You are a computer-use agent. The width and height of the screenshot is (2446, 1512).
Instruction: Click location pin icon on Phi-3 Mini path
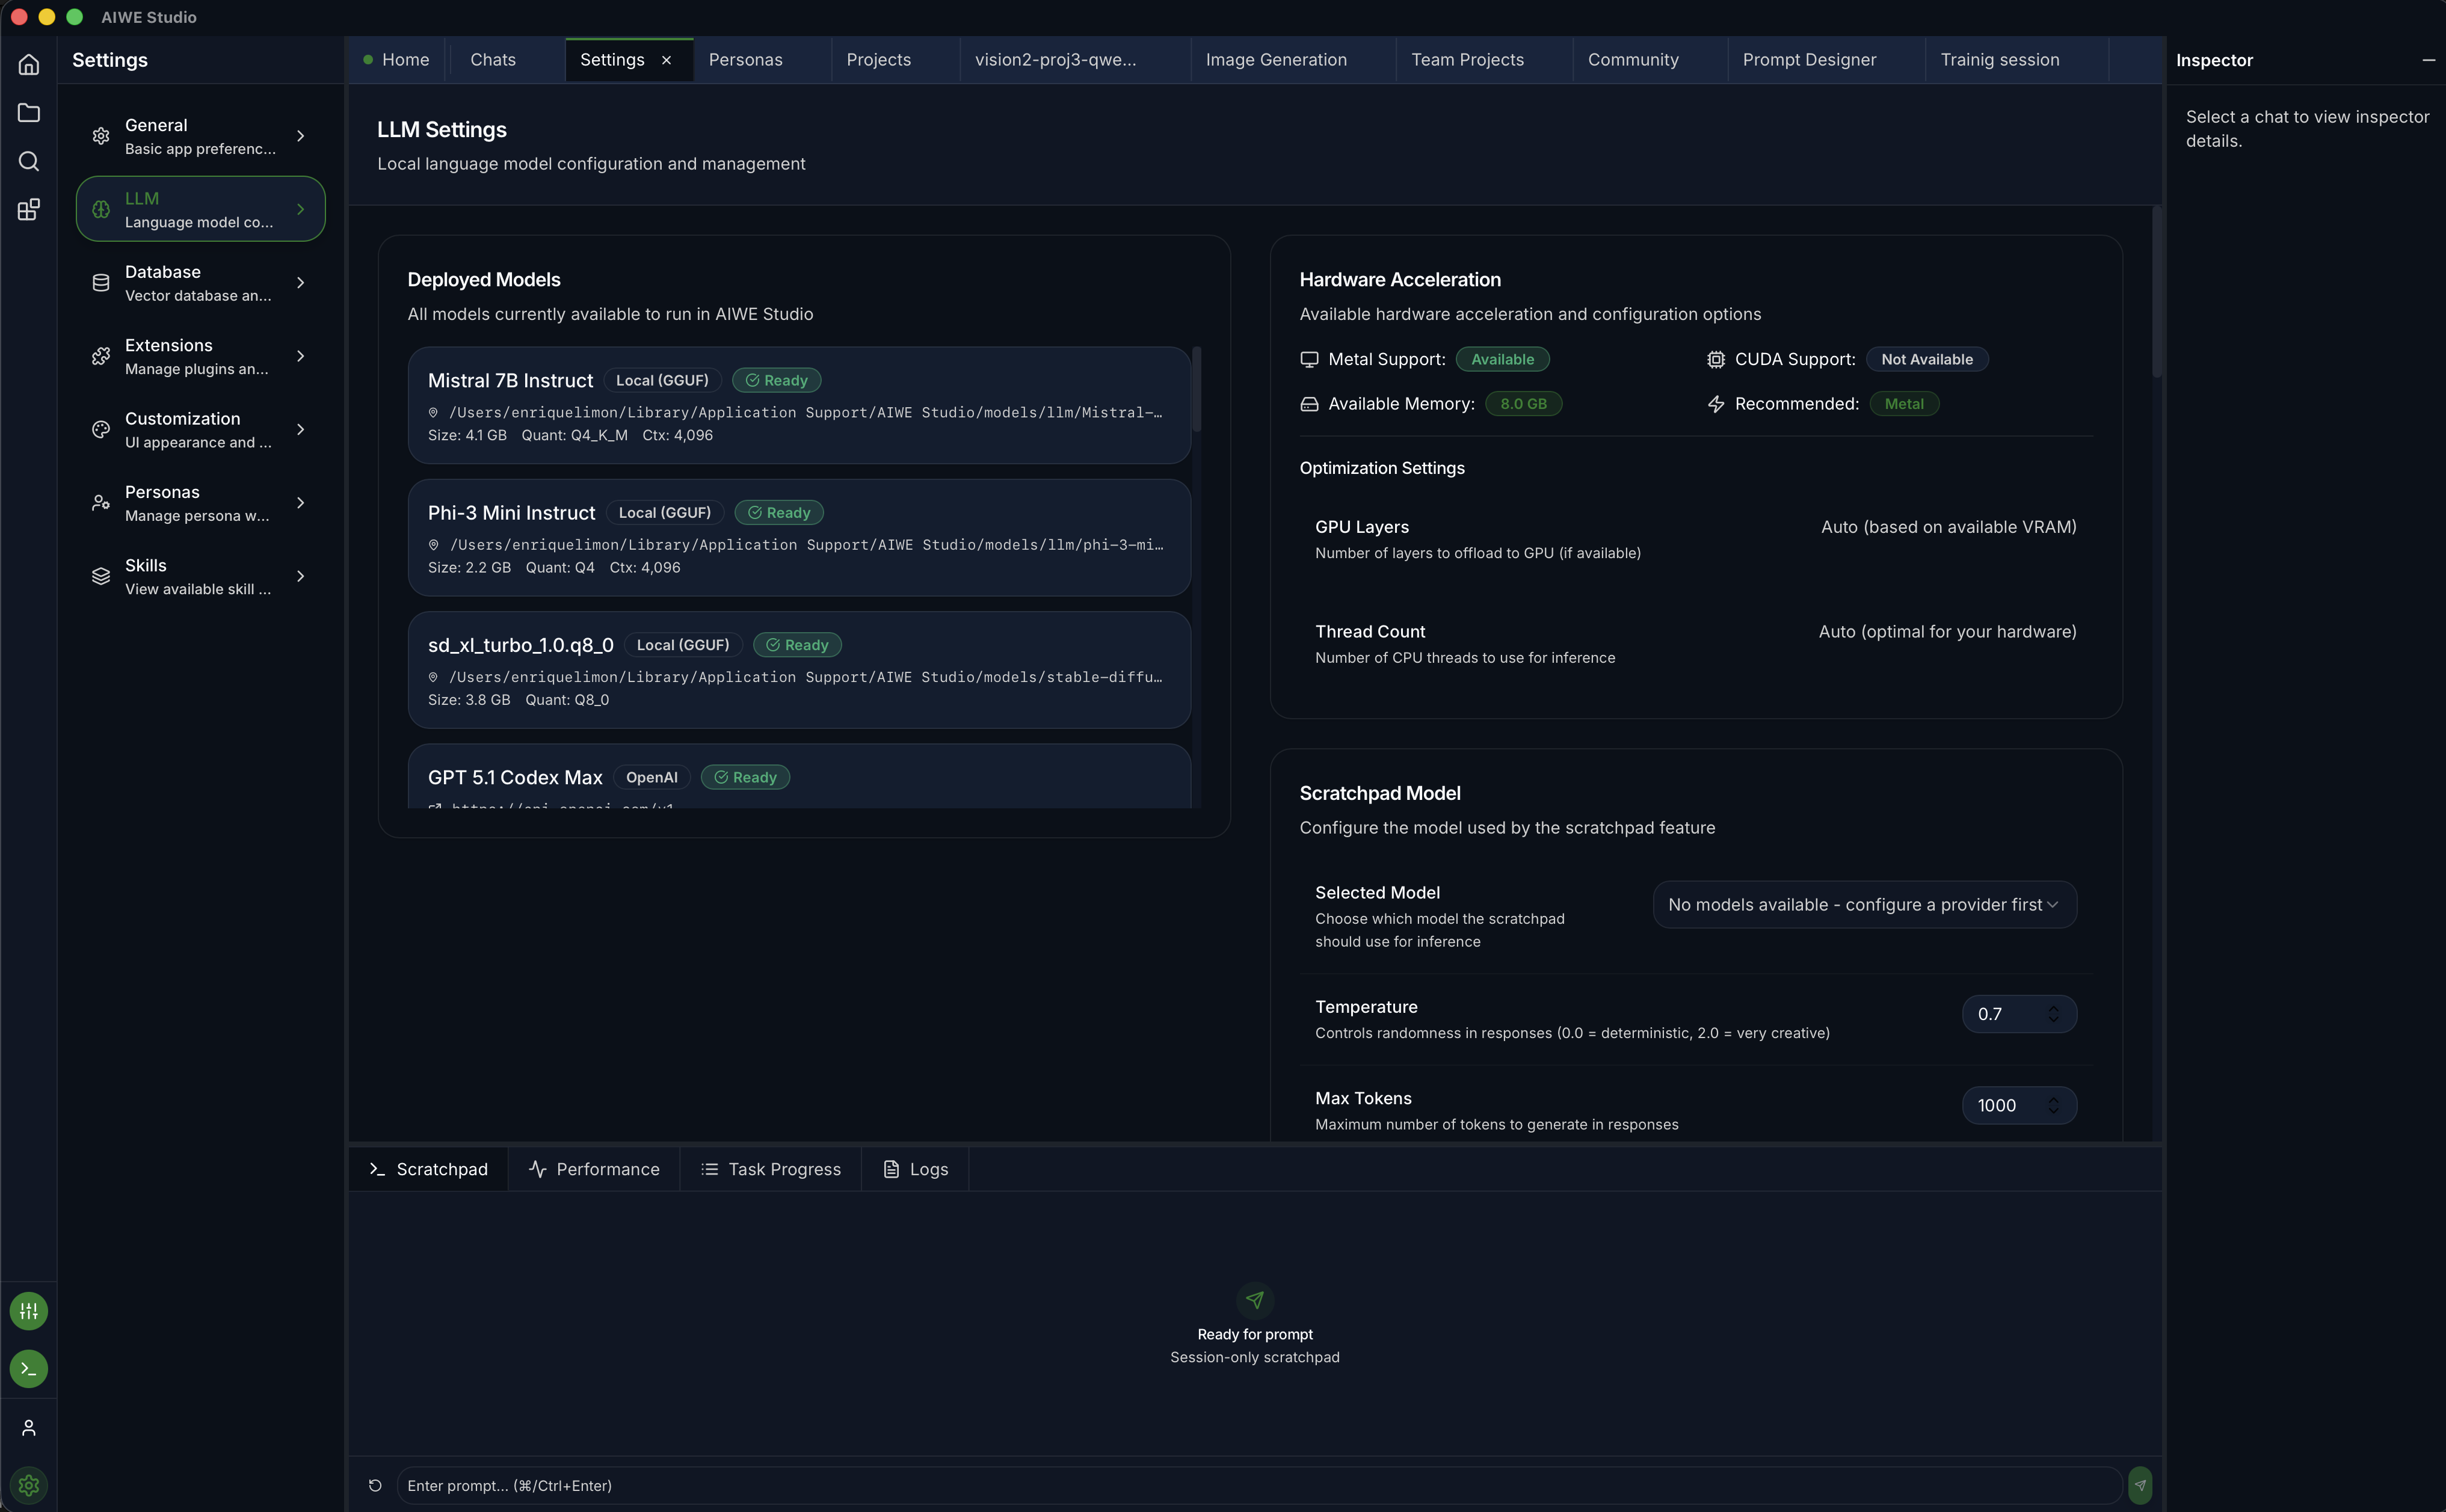pyautogui.click(x=433, y=544)
